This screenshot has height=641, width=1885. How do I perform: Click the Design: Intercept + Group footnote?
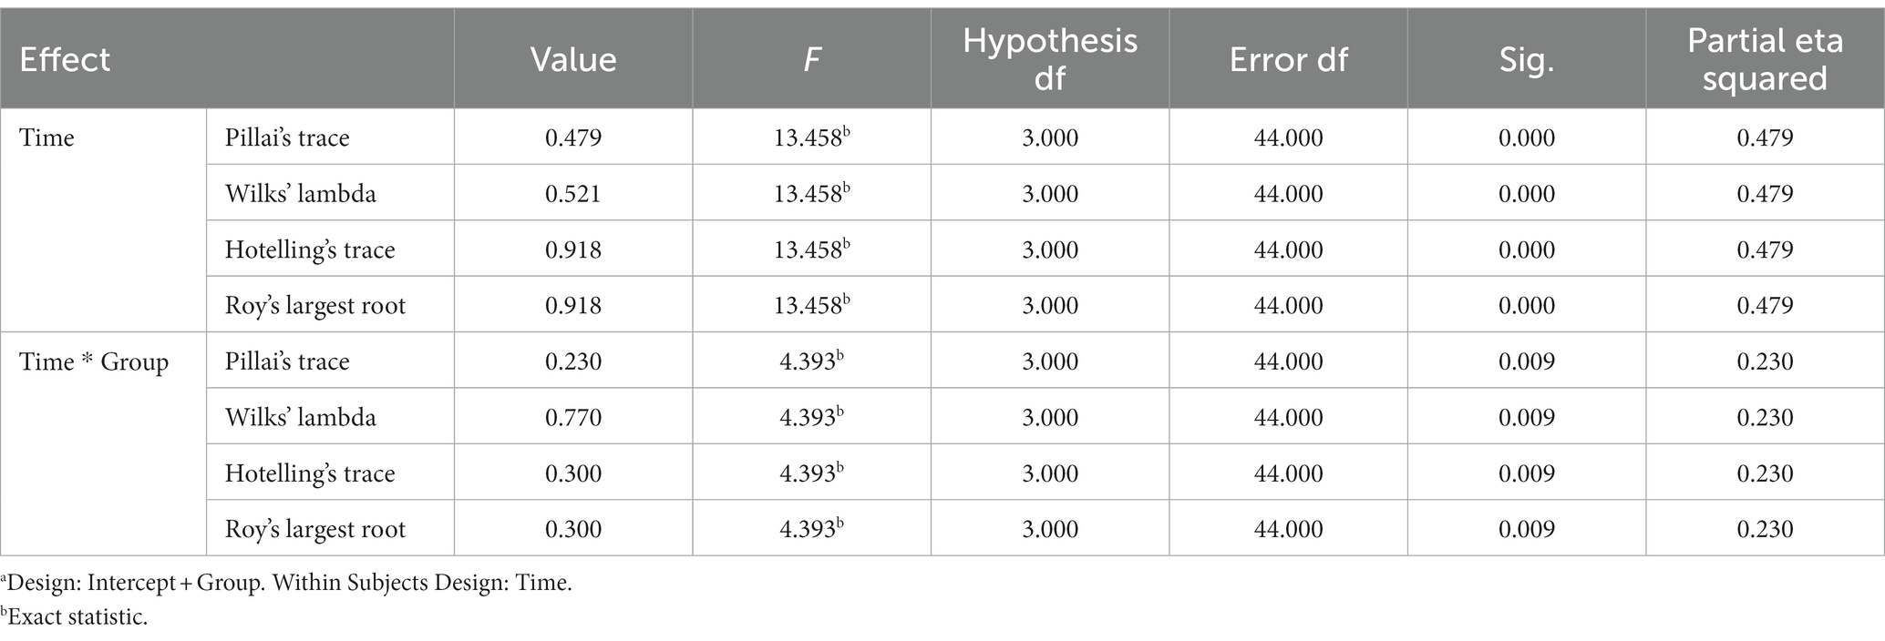[286, 583]
